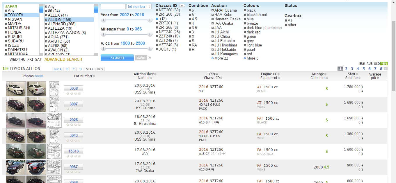Switch to the B list tab
This screenshot has width=396, height=183.
point(67,69)
